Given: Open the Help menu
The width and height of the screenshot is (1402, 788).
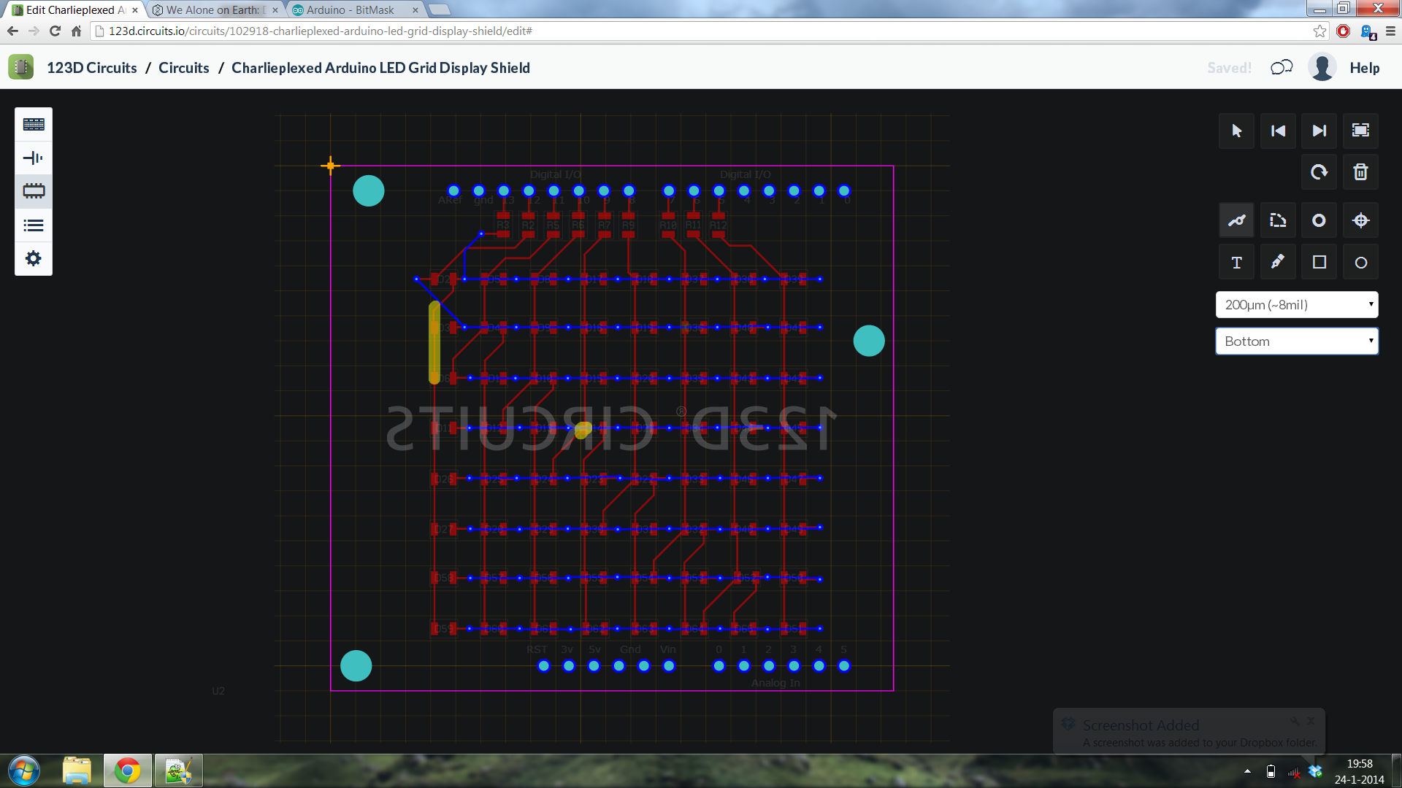Looking at the screenshot, I should click(x=1365, y=67).
